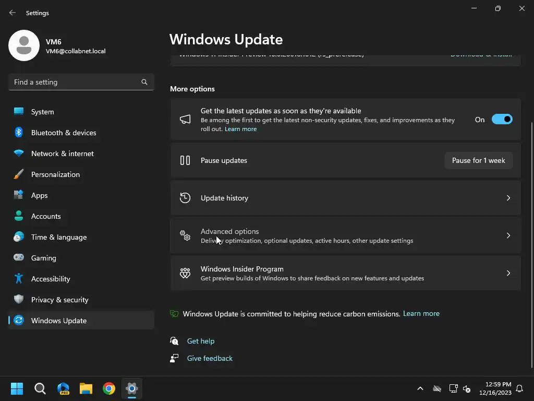This screenshot has width=534, height=401.
Task: Select Accessibility in the sidebar
Action: coord(81,279)
